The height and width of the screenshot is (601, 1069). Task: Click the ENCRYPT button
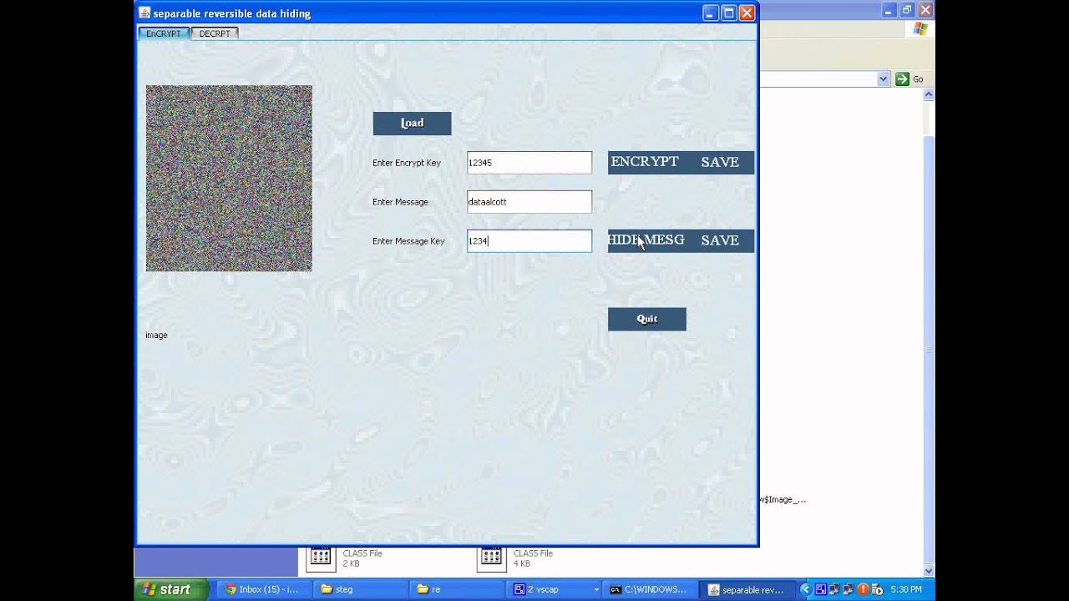[644, 162]
